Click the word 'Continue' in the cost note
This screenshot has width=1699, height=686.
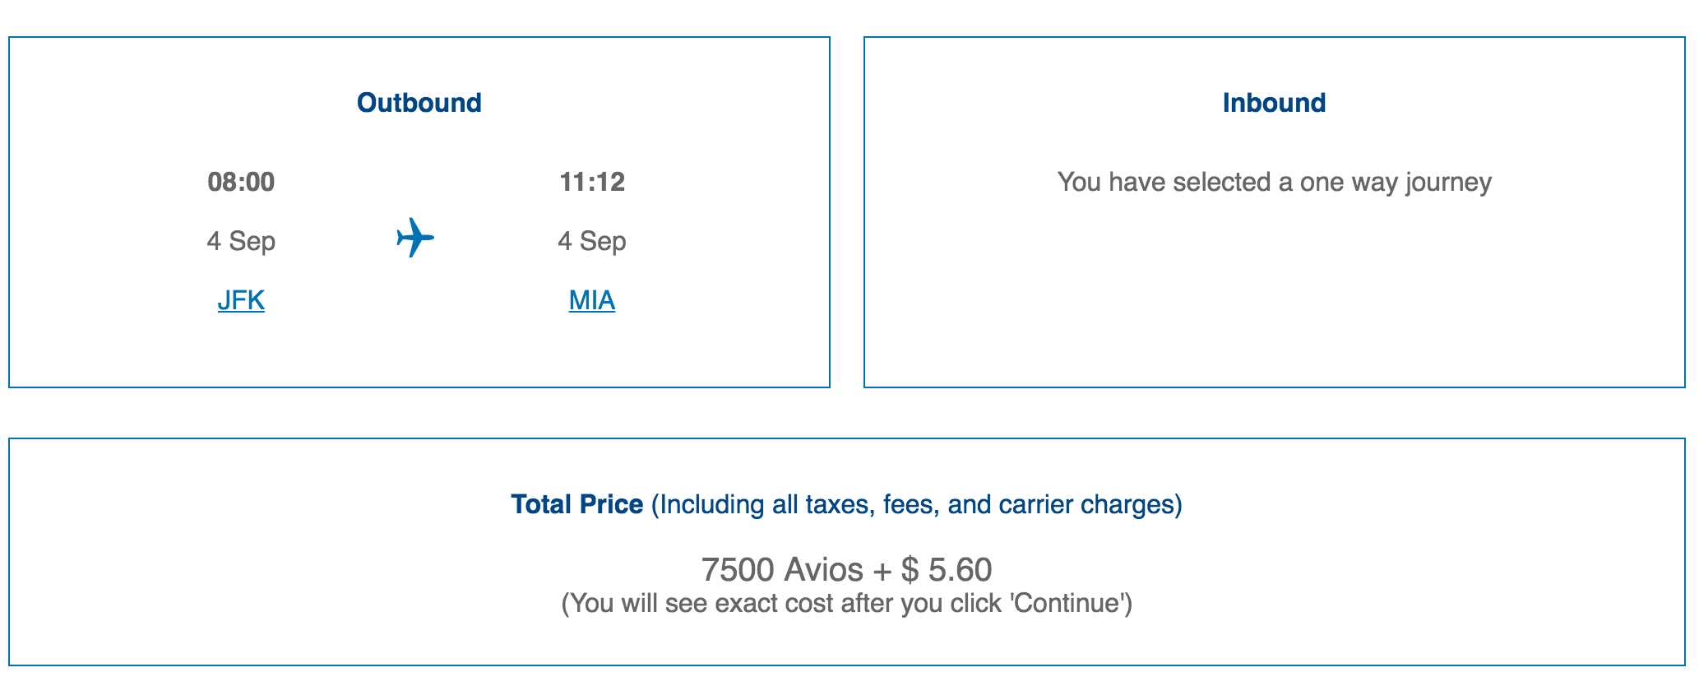pyautogui.click(x=1066, y=604)
